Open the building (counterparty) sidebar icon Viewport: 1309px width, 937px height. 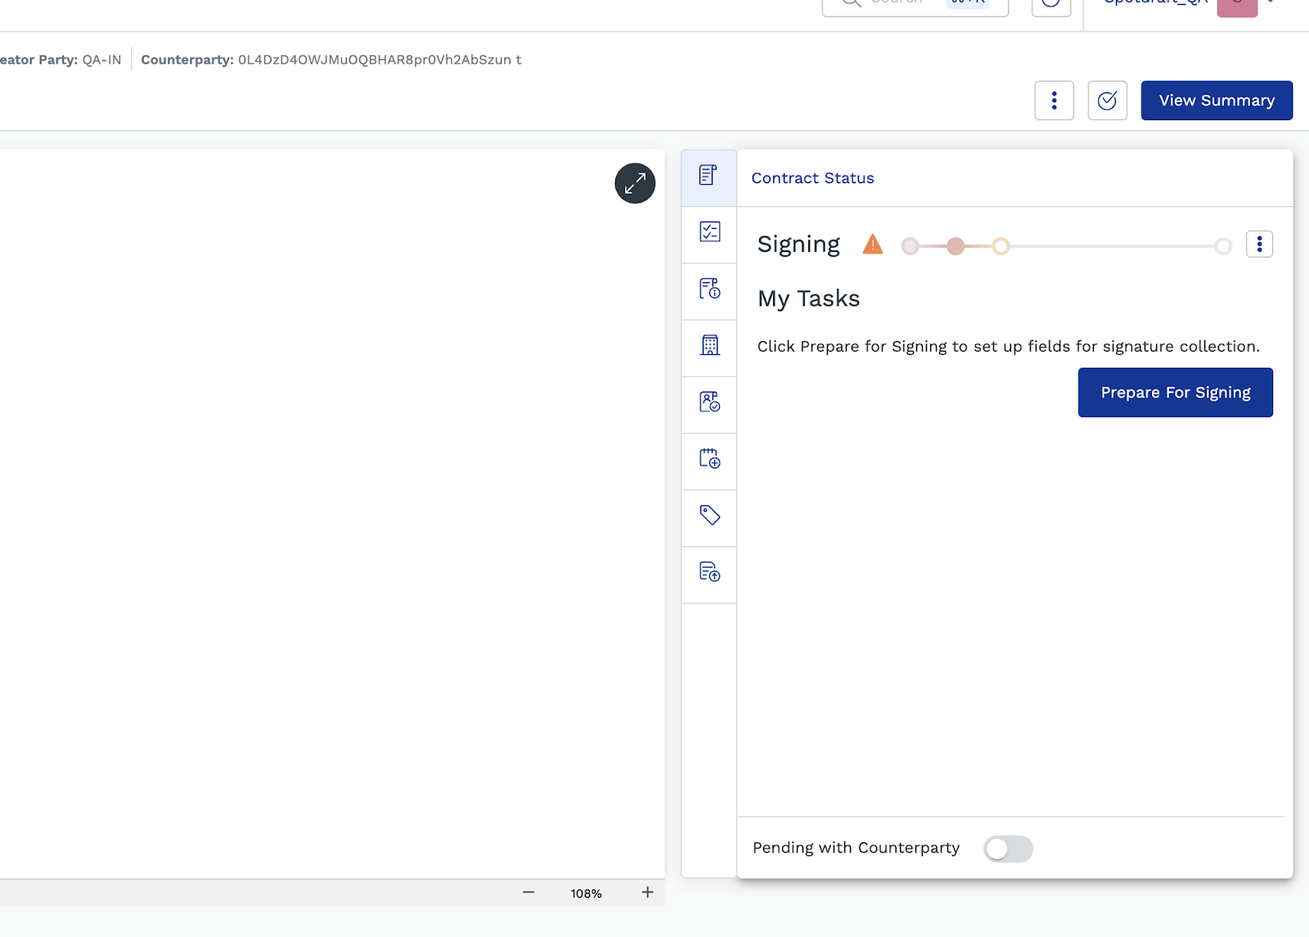click(709, 346)
